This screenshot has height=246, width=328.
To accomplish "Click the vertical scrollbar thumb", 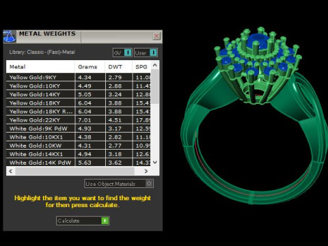I will (x=155, y=87).
